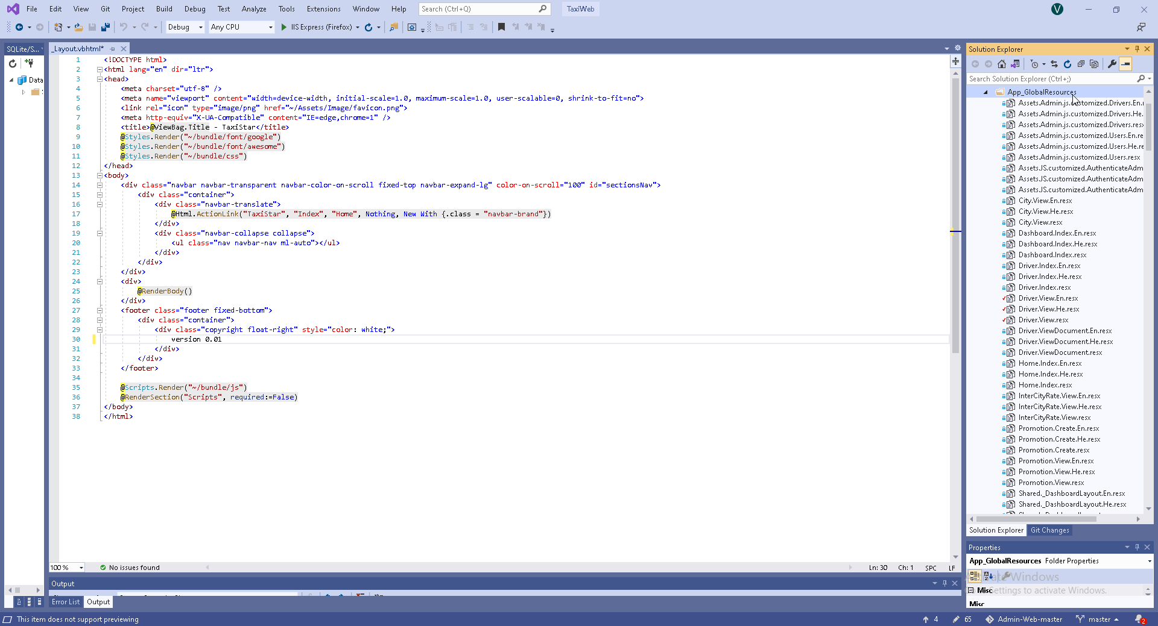The width and height of the screenshot is (1158, 626).
Task: Select Home.Index.resx file
Action: click(x=1045, y=385)
